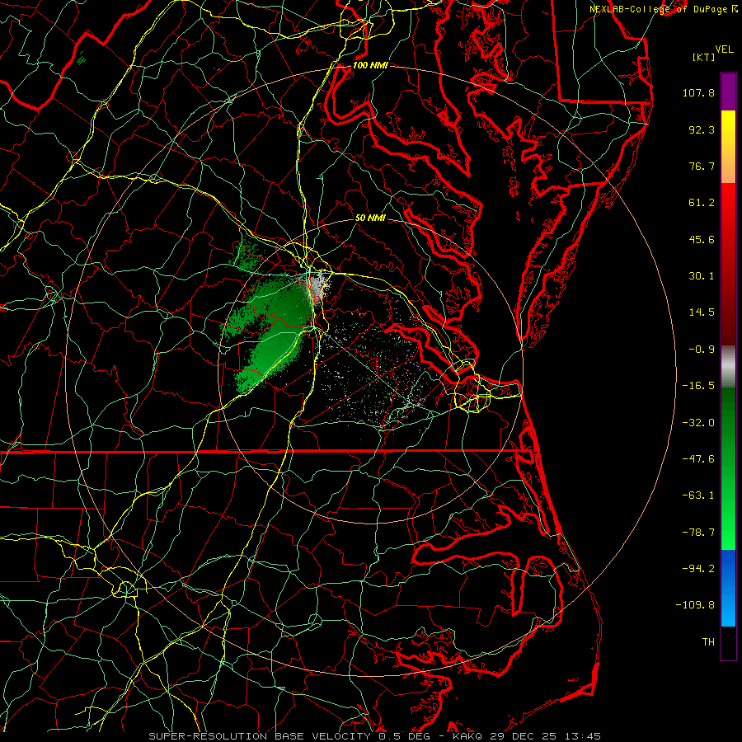Select the 107.8 scale value
Viewport: 742px width, 742px height.
pos(698,92)
